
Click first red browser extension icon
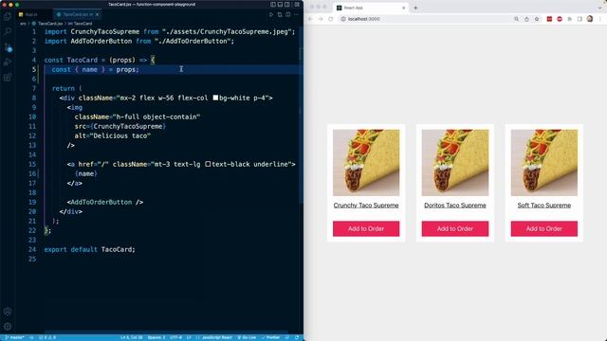click(549, 19)
